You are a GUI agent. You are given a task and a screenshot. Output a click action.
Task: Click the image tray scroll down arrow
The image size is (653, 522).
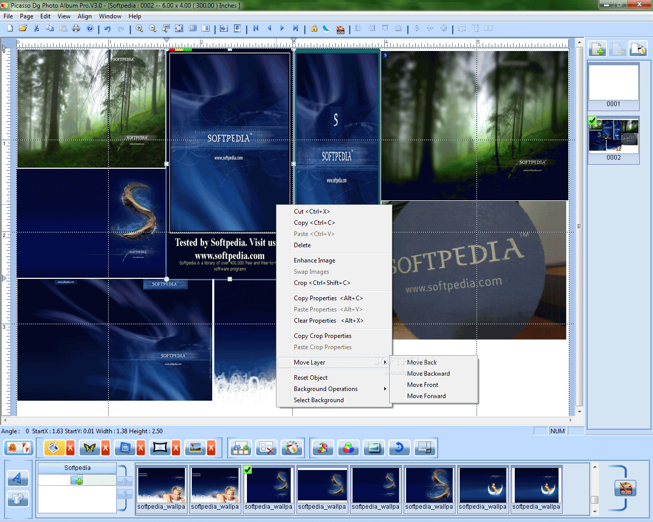tap(594, 511)
